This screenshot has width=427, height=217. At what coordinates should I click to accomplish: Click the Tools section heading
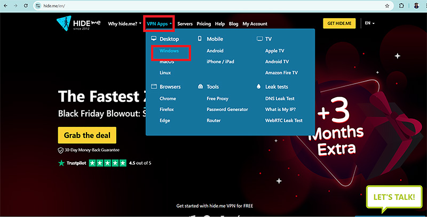[x=212, y=87]
